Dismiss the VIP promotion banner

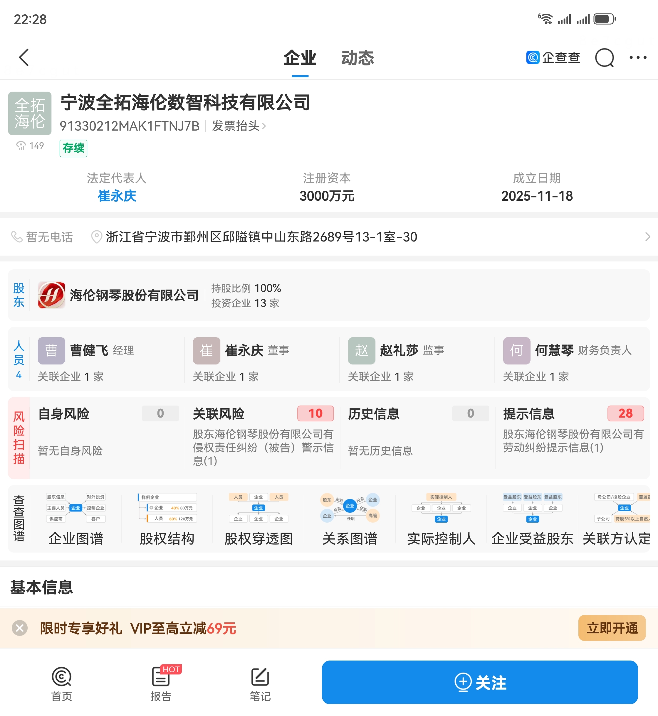(x=20, y=628)
